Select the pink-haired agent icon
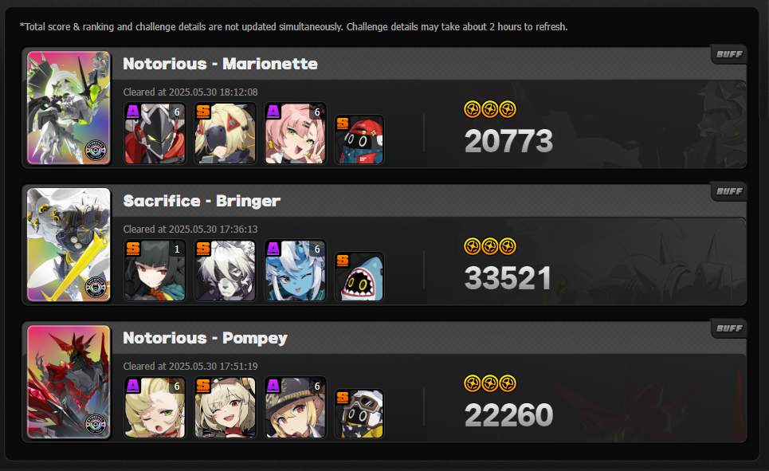Viewport: 769px width, 471px height. (295, 133)
